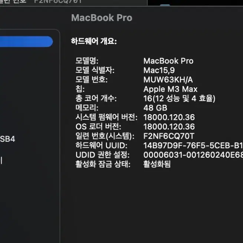Select the MUW63KH/A model number

[x=168, y=80]
